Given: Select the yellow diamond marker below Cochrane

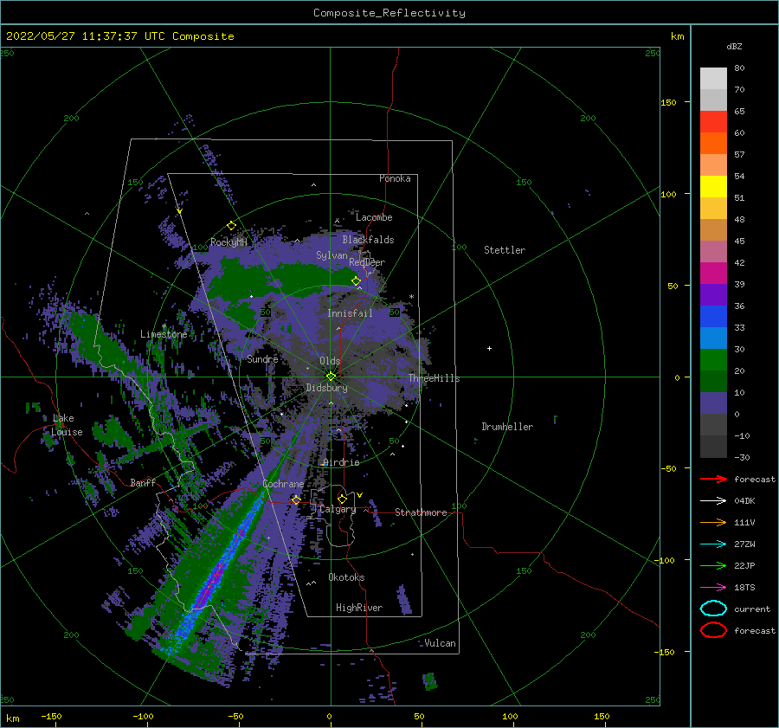Looking at the screenshot, I should coord(296,499).
